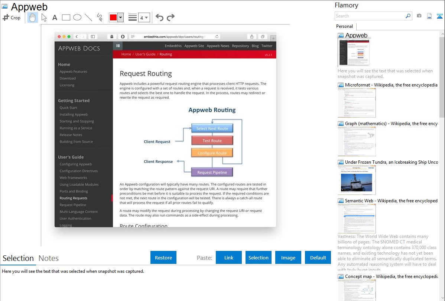Choose the text annotation tool
Viewport: 445px width, 301px height.
click(55, 17)
